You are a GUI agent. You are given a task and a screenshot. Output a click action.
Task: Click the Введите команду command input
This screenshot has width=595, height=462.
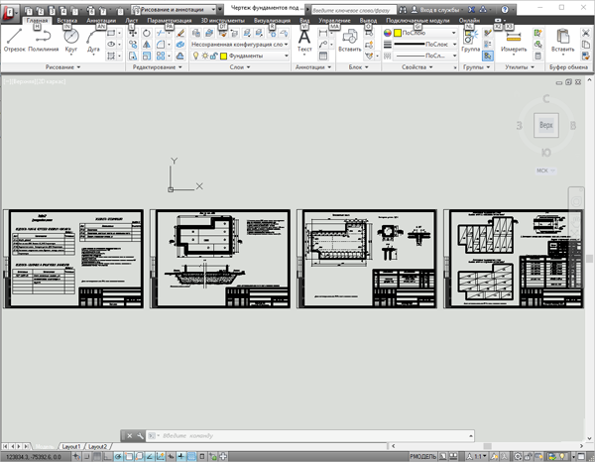point(310,436)
